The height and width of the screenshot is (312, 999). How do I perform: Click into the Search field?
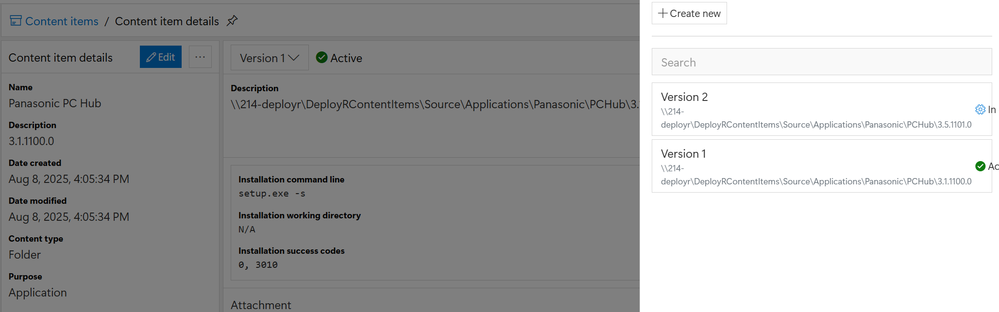(x=821, y=62)
